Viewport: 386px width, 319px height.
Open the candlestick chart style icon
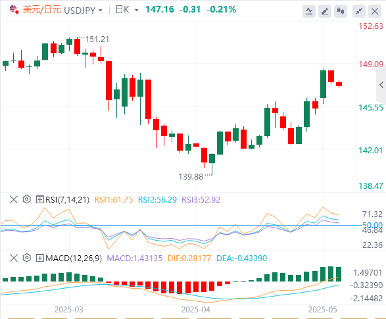pyautogui.click(x=341, y=11)
